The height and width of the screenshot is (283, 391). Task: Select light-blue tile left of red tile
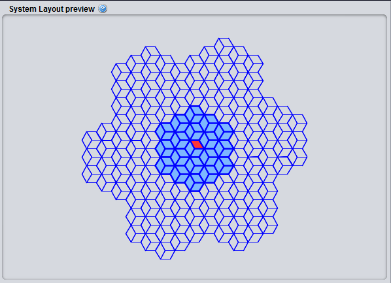pos(185,144)
